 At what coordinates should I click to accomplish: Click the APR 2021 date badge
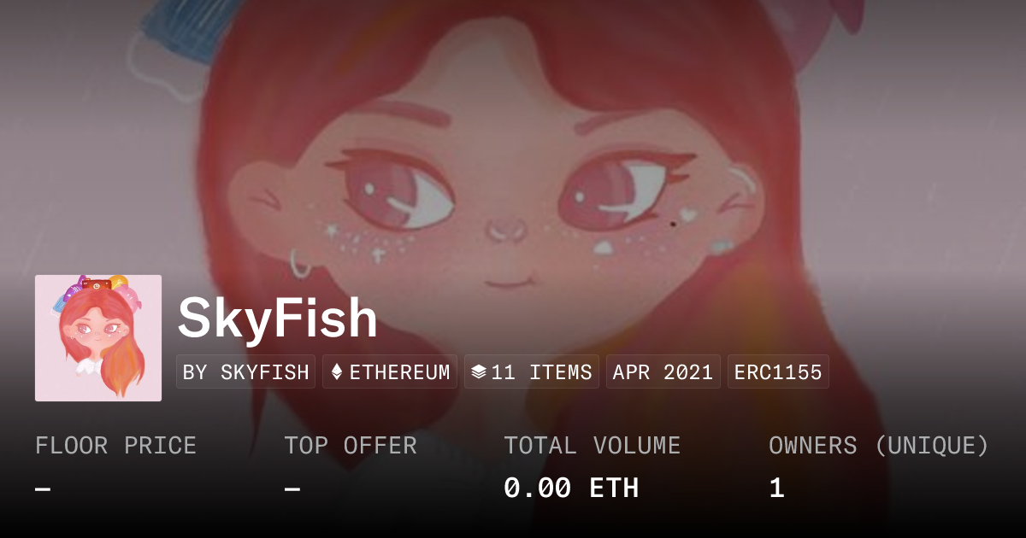click(663, 372)
